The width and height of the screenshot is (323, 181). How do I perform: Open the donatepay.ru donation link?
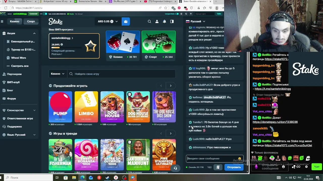[x=275, y=122]
